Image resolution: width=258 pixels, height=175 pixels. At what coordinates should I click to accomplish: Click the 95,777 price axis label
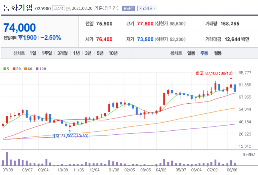tap(245, 73)
